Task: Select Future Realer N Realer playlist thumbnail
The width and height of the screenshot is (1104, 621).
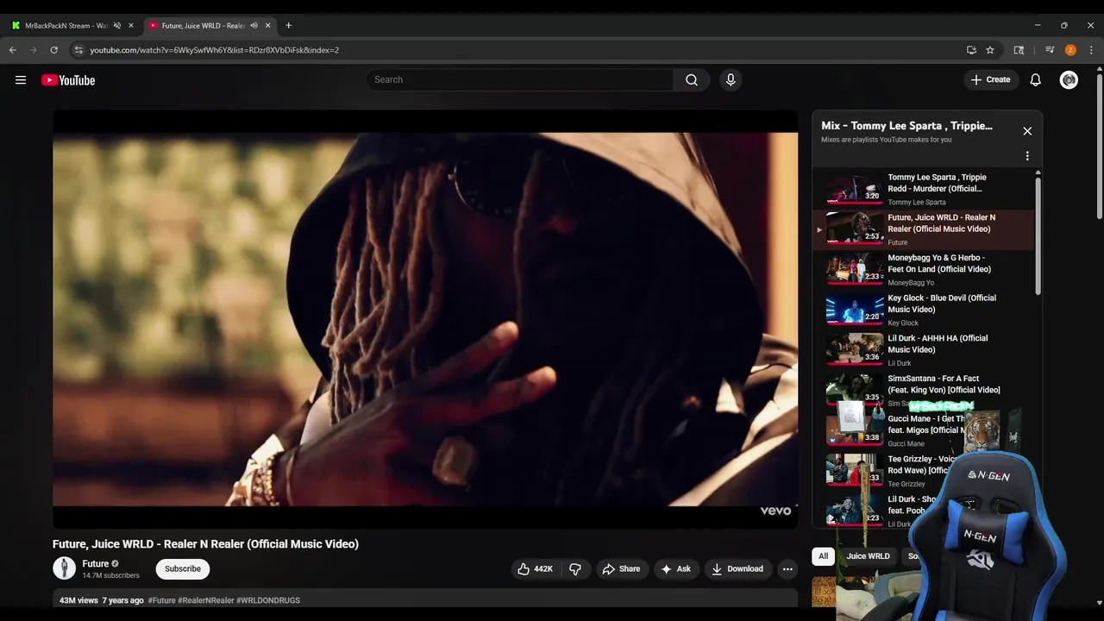Action: coord(855,229)
